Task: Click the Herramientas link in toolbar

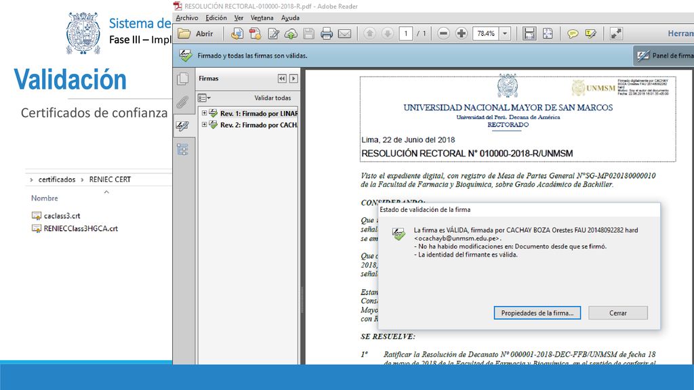Action: 680,34
